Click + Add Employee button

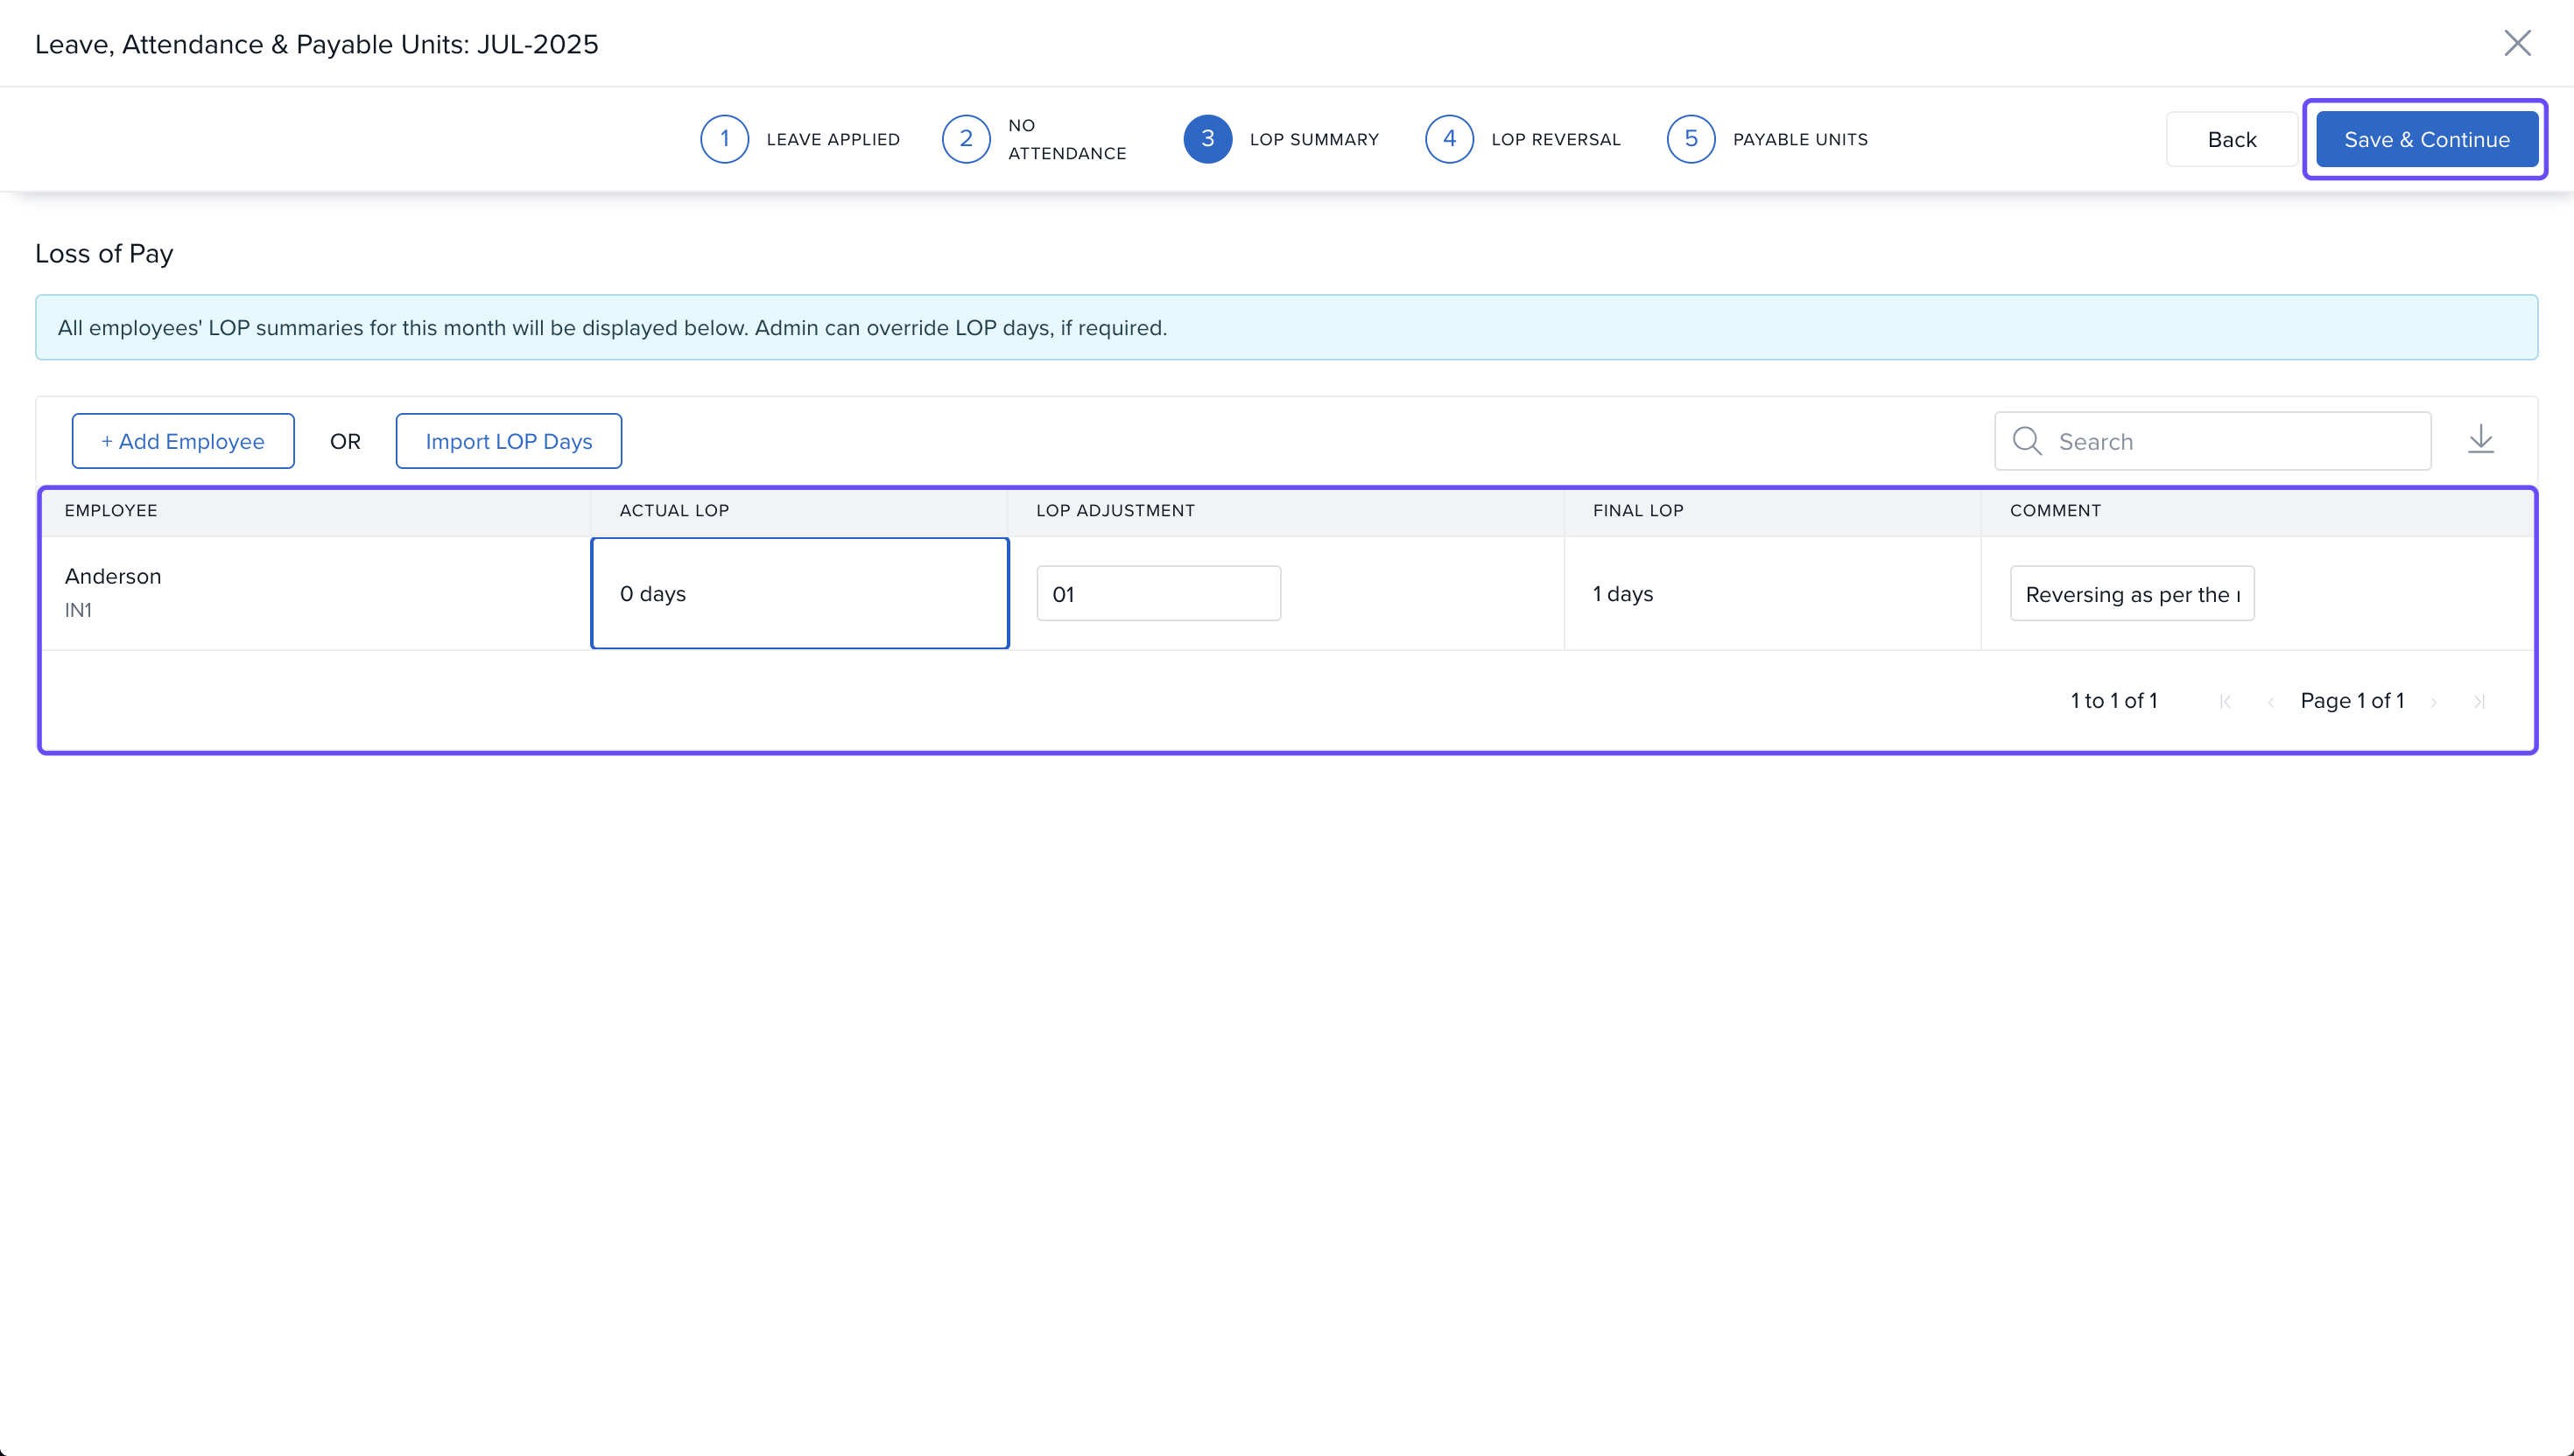[183, 441]
